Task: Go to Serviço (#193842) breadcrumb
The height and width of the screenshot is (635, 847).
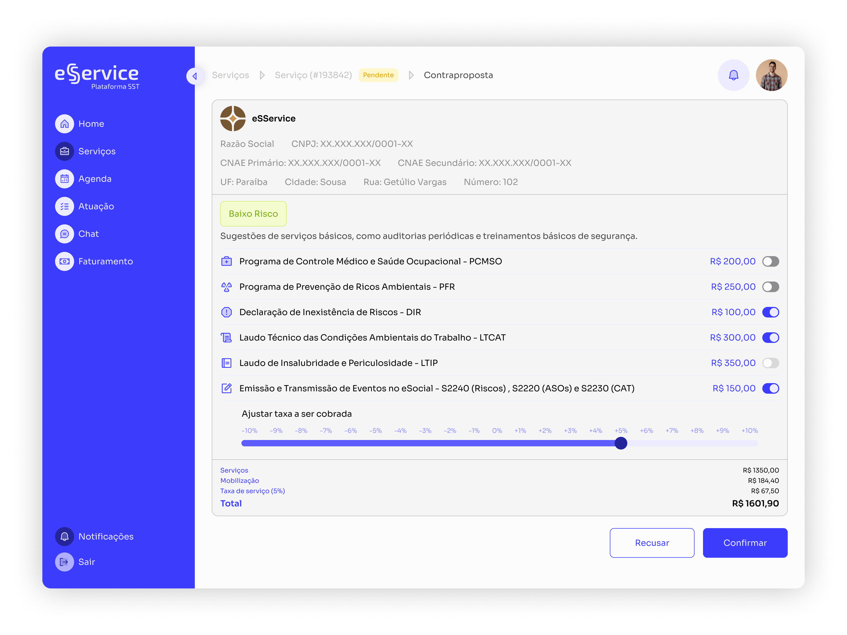Action: pyautogui.click(x=313, y=75)
